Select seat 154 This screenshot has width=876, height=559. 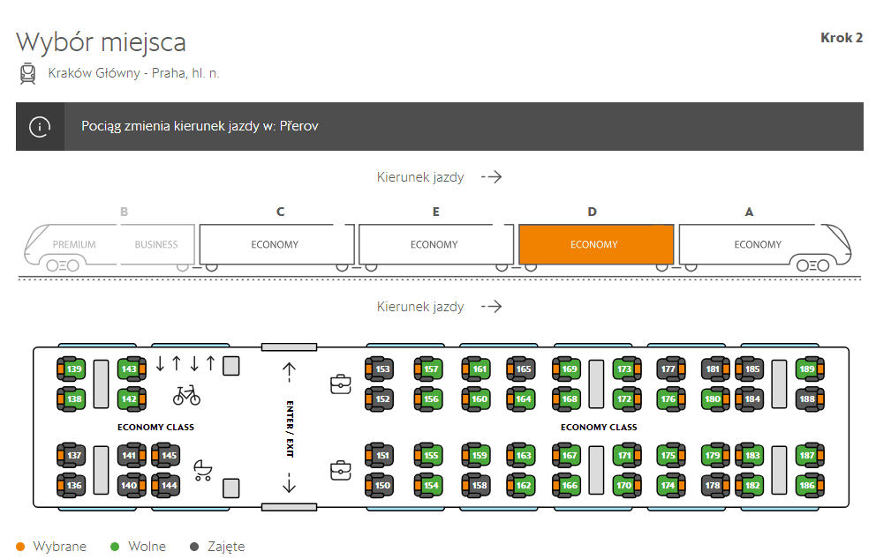point(428,485)
